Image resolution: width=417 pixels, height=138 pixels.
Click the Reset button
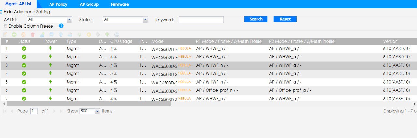pyautogui.click(x=285, y=19)
